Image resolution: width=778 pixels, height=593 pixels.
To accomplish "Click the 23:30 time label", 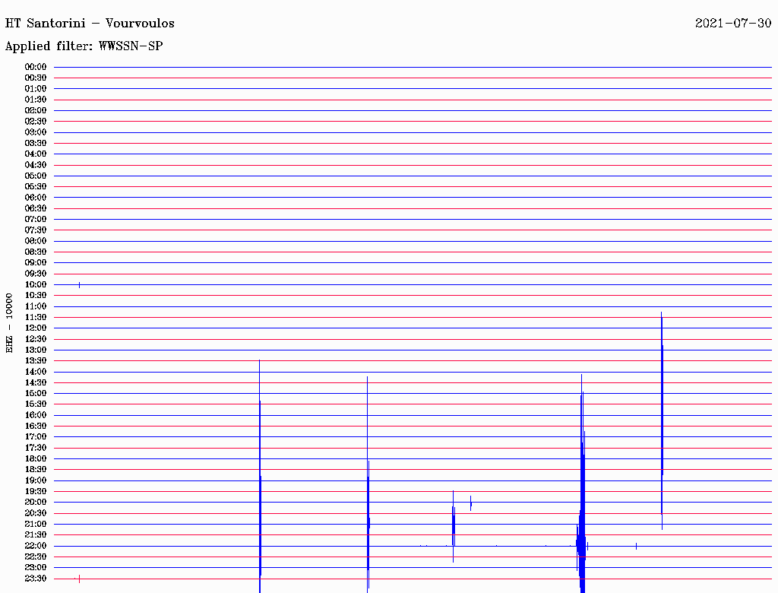I will point(36,579).
